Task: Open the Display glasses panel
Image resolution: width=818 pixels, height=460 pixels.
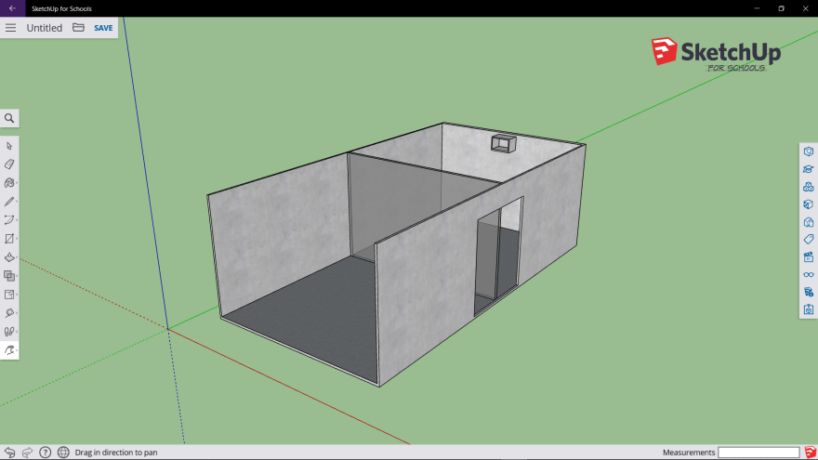Action: pyautogui.click(x=809, y=274)
